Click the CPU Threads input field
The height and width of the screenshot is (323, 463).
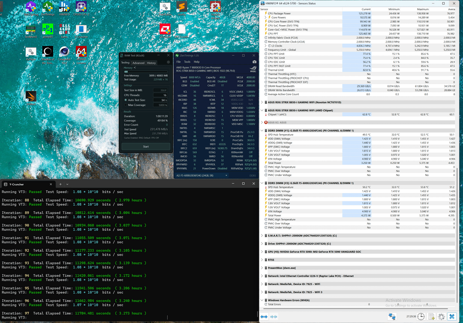tap(160, 95)
